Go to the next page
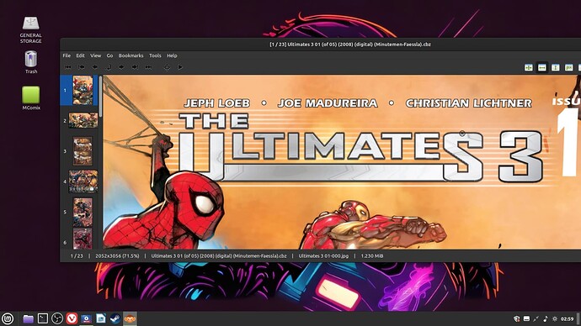 point(121,67)
